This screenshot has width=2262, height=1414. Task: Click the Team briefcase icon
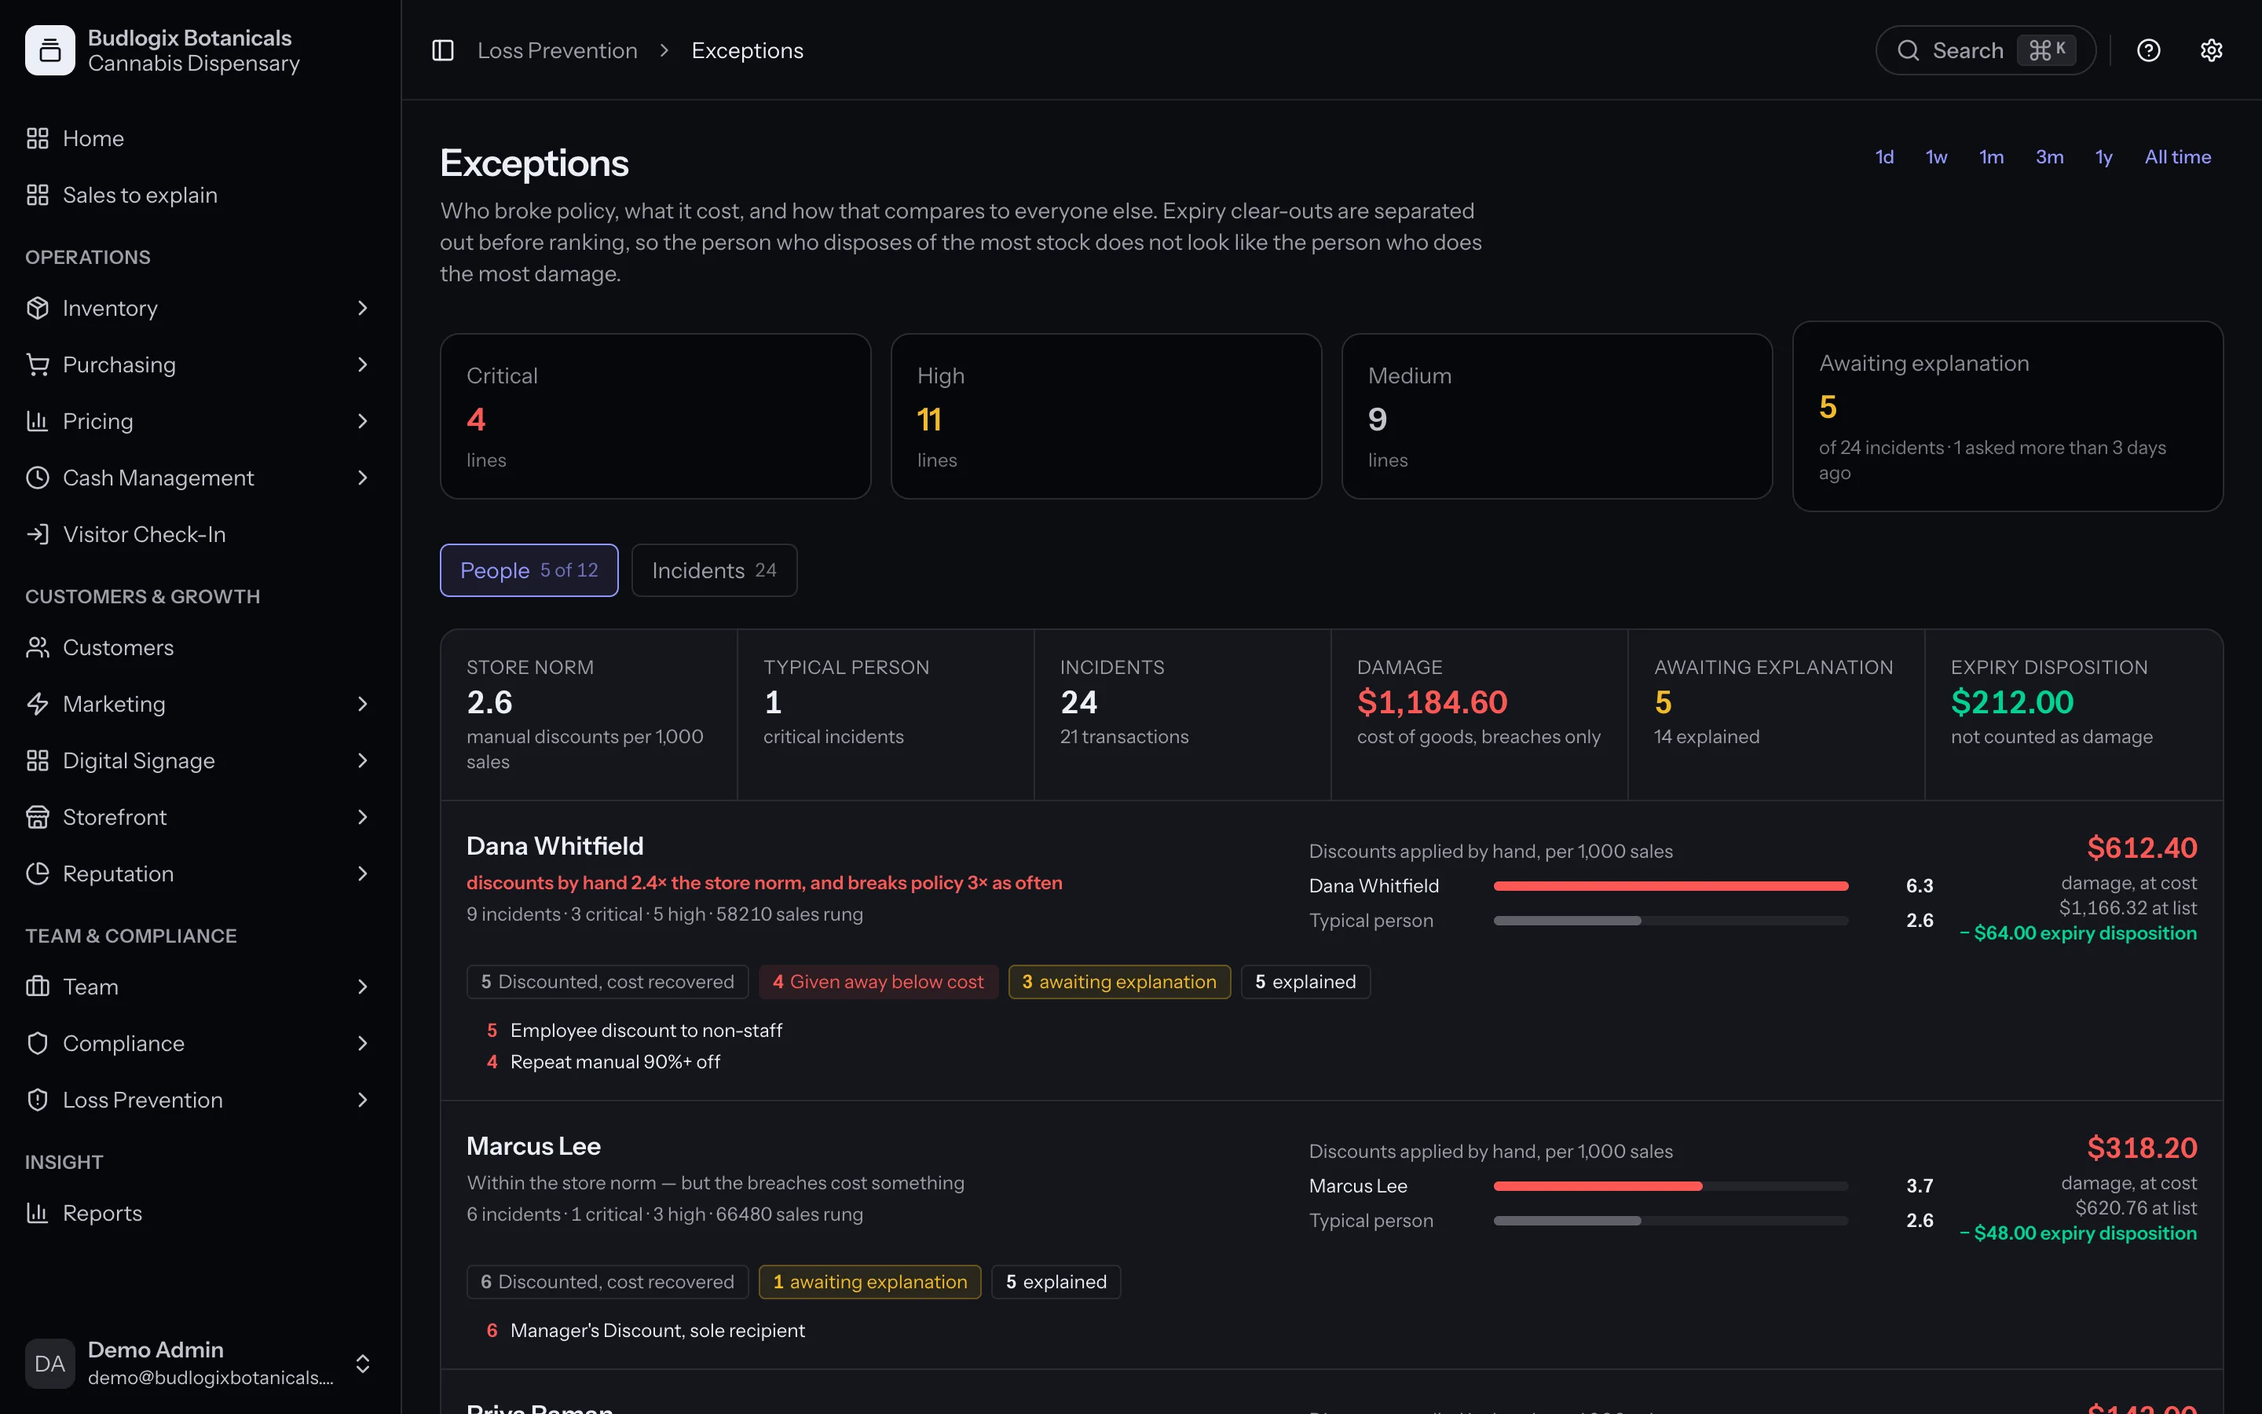(38, 987)
